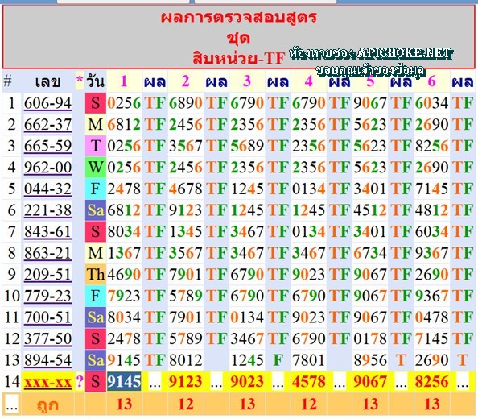This screenshot has height=419, width=478.
Task: Click the green W day cell in row 4
Action: tap(96, 168)
